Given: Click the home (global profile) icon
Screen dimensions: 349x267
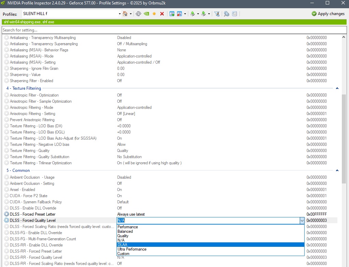Looking at the screenshot, I should point(125,14).
